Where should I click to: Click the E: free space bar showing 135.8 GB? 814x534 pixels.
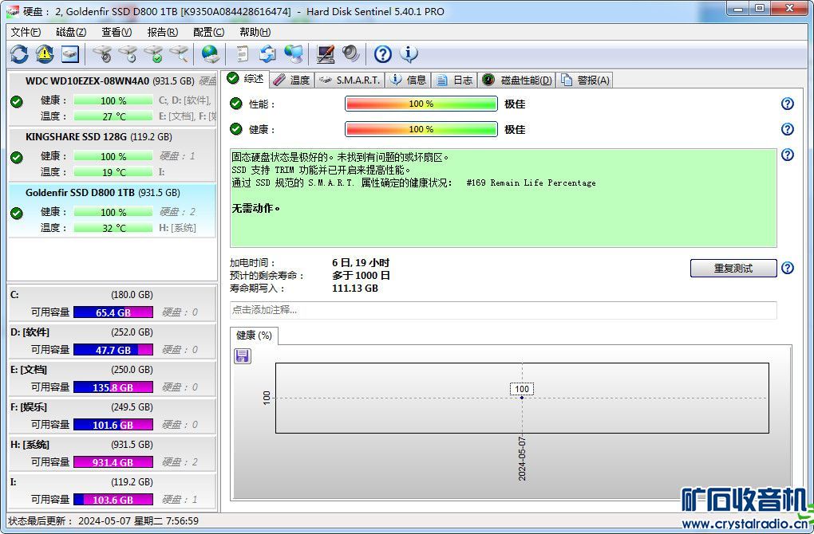(x=113, y=387)
